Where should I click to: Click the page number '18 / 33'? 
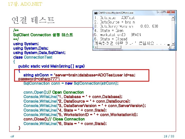pos(169,136)
